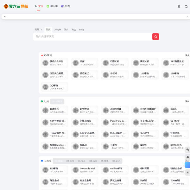Open the 沃邮箱 card link
The width and height of the screenshot is (190, 190).
tap(145, 182)
